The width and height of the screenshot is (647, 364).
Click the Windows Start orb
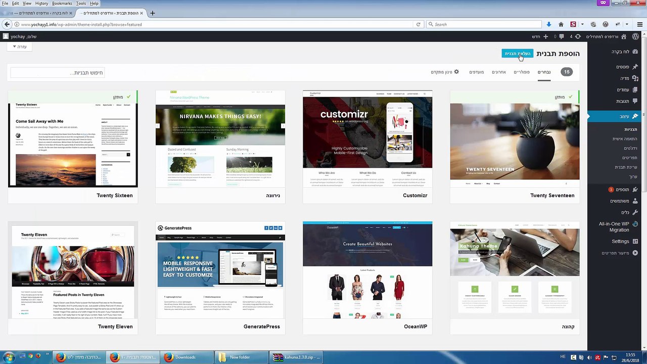[9, 357]
